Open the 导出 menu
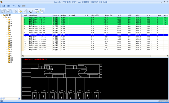 (19, 6)
